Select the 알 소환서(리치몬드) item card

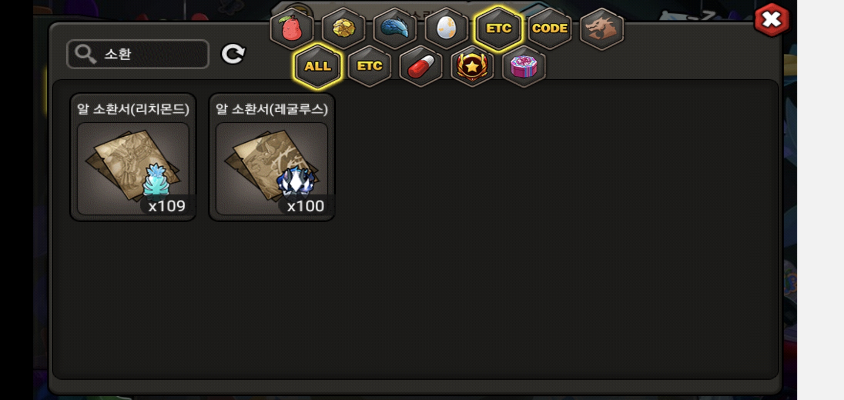click(133, 157)
